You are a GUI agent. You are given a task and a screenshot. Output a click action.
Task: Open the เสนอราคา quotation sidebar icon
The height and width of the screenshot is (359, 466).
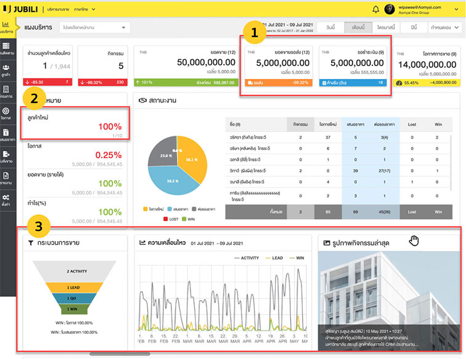(6, 134)
